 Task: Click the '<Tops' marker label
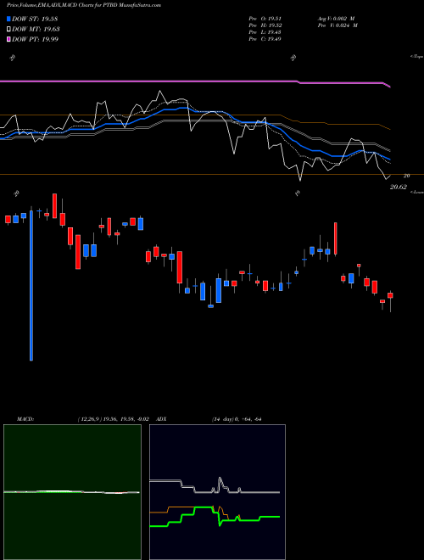[417, 57]
